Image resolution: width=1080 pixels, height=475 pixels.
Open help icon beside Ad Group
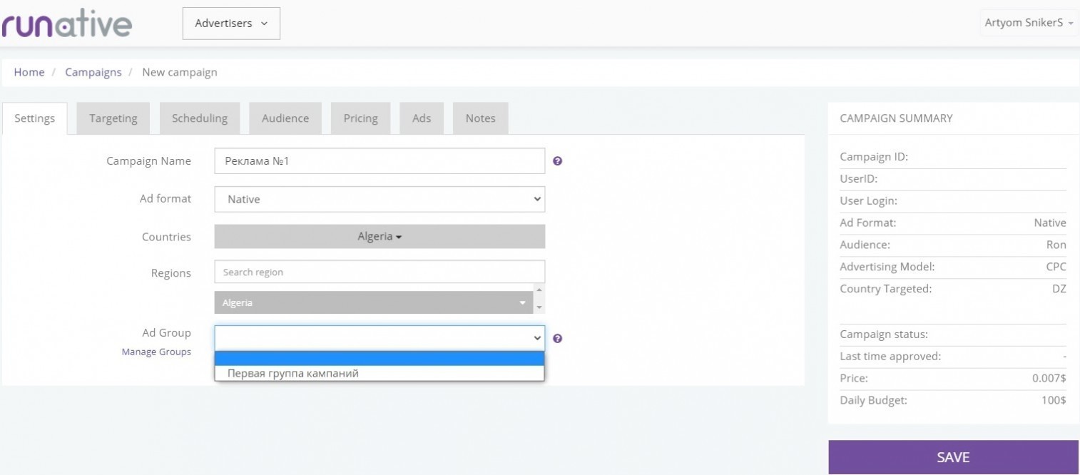(x=558, y=339)
